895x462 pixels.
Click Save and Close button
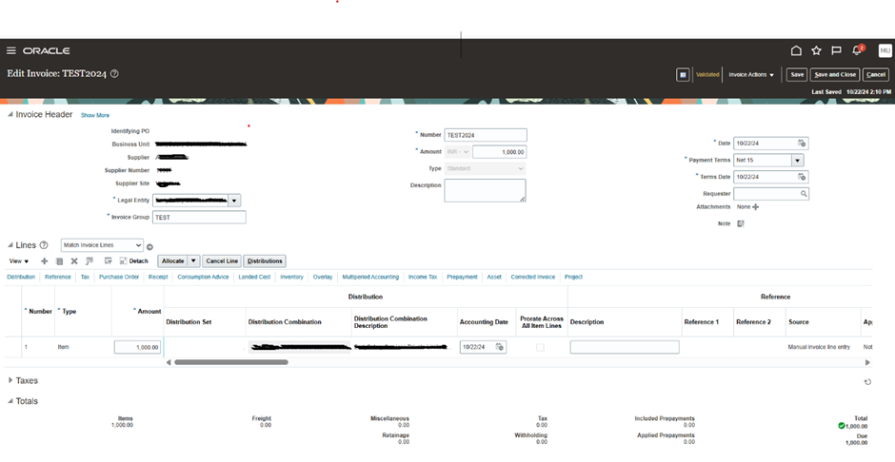[x=835, y=75]
